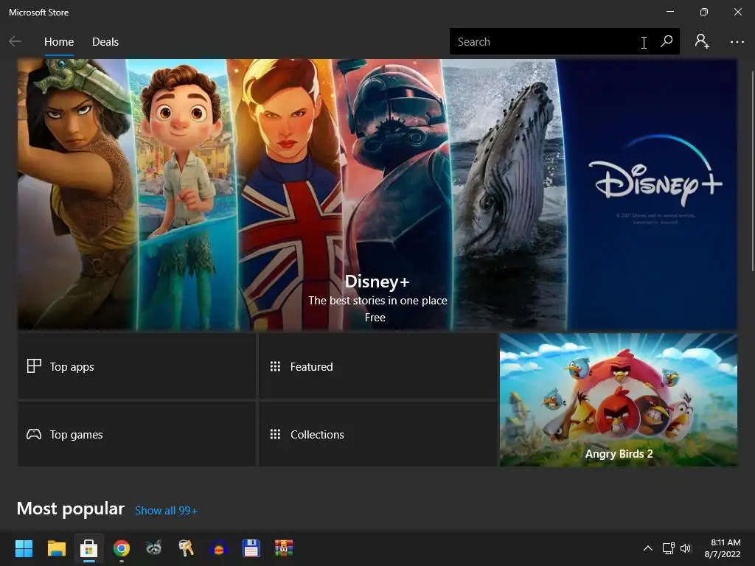Click the magnifying glass search icon
755x566 pixels.
coord(667,41)
